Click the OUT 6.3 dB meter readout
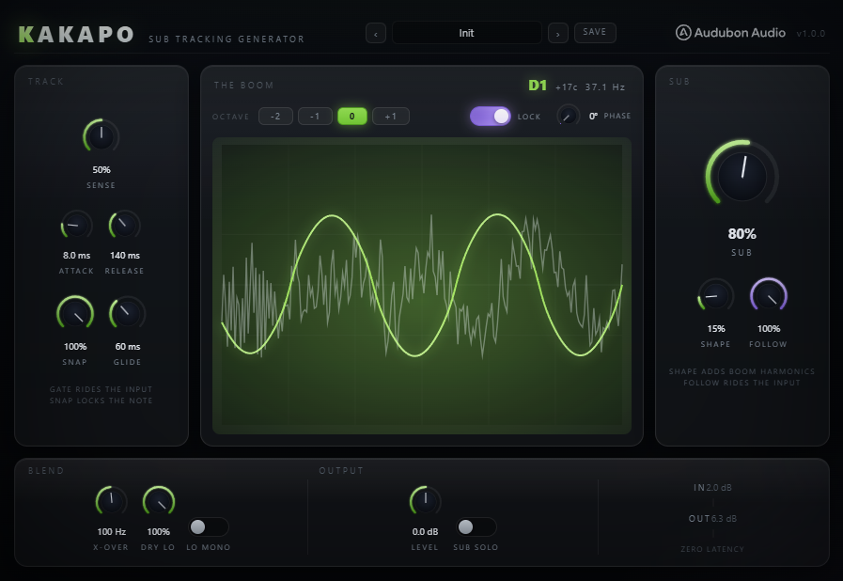This screenshot has width=843, height=581. [712, 519]
